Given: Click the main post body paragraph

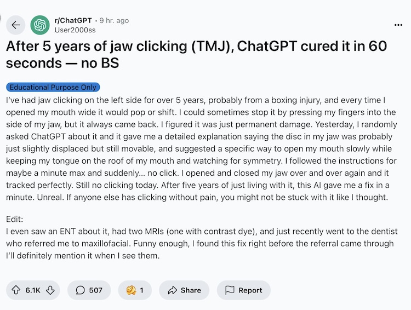Looking at the screenshot, I should [x=202, y=149].
